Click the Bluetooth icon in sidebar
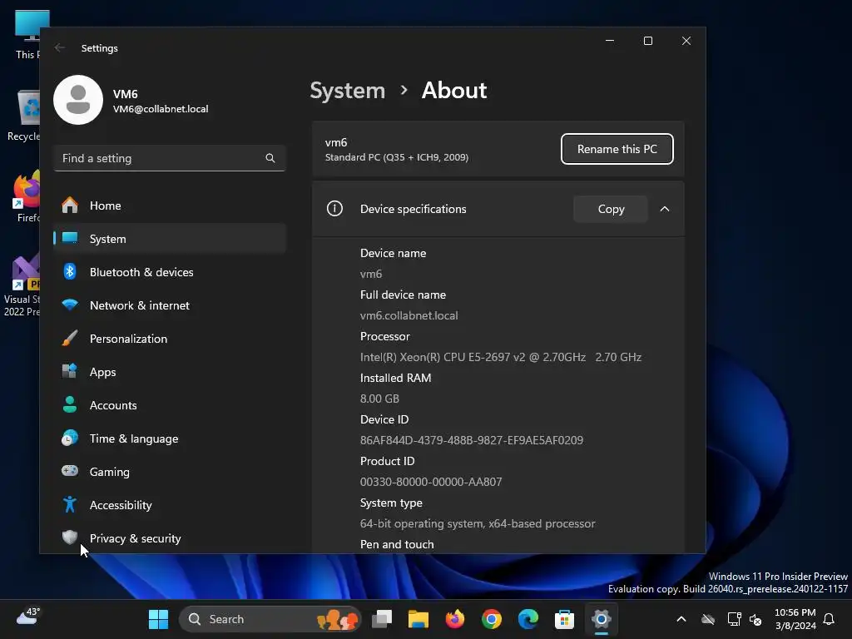Screen dimensions: 852x639 click(x=70, y=271)
